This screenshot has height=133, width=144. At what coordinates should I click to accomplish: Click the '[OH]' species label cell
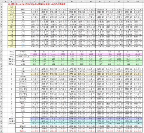(23, 72)
